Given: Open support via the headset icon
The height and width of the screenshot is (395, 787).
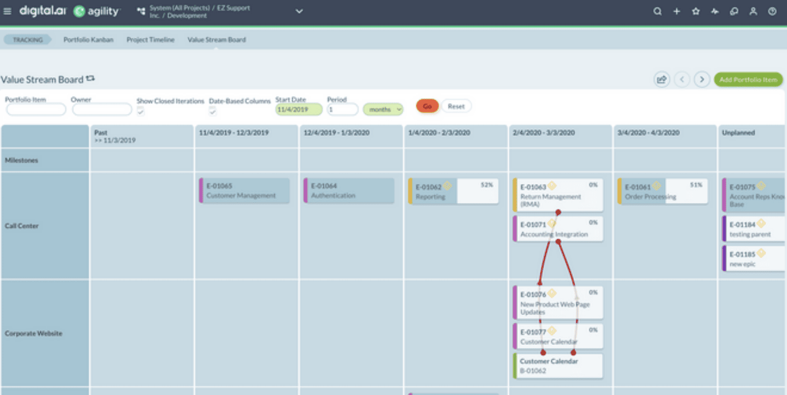Looking at the screenshot, I should pos(734,11).
